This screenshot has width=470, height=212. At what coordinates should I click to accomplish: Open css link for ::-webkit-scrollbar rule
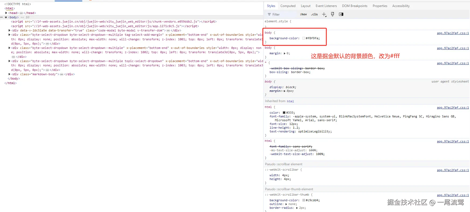click(x=453, y=170)
